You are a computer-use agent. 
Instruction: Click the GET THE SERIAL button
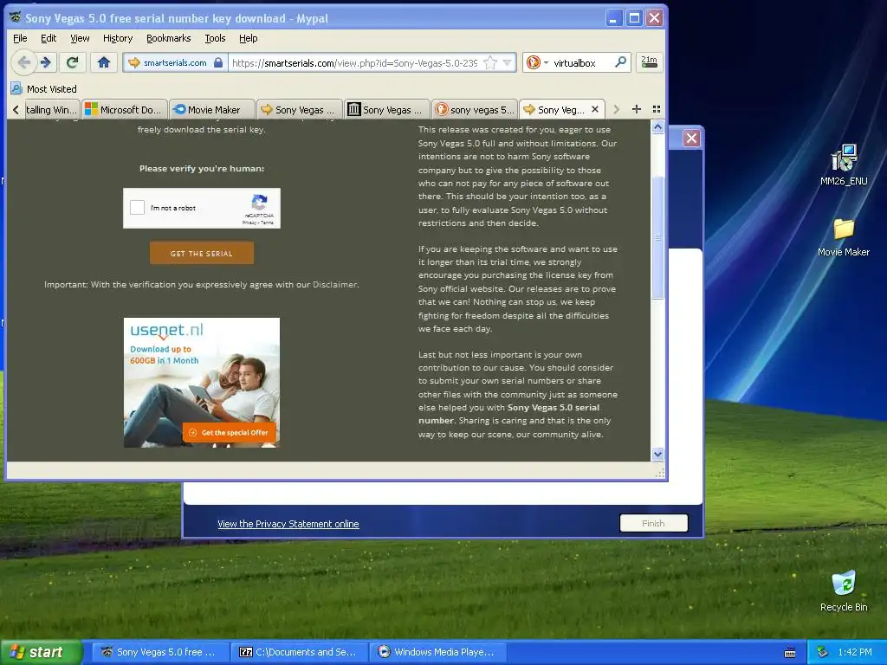point(202,254)
